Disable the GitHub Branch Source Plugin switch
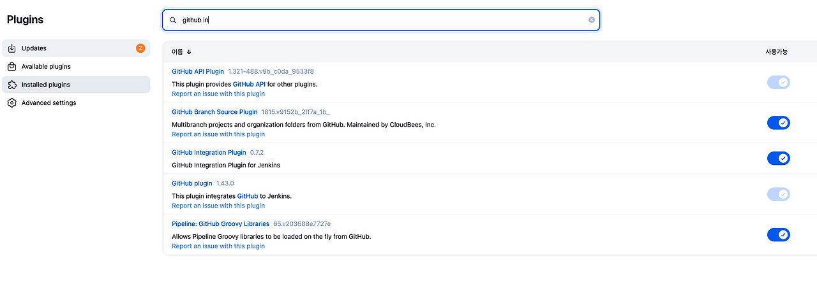The height and width of the screenshot is (282, 817). pyautogui.click(x=779, y=123)
